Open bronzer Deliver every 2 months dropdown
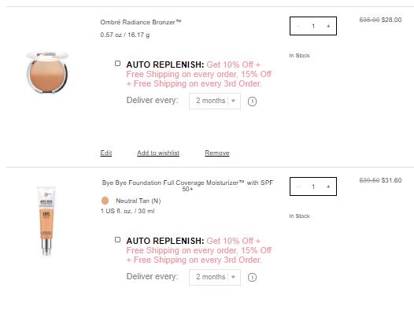414x310 pixels. (215, 101)
